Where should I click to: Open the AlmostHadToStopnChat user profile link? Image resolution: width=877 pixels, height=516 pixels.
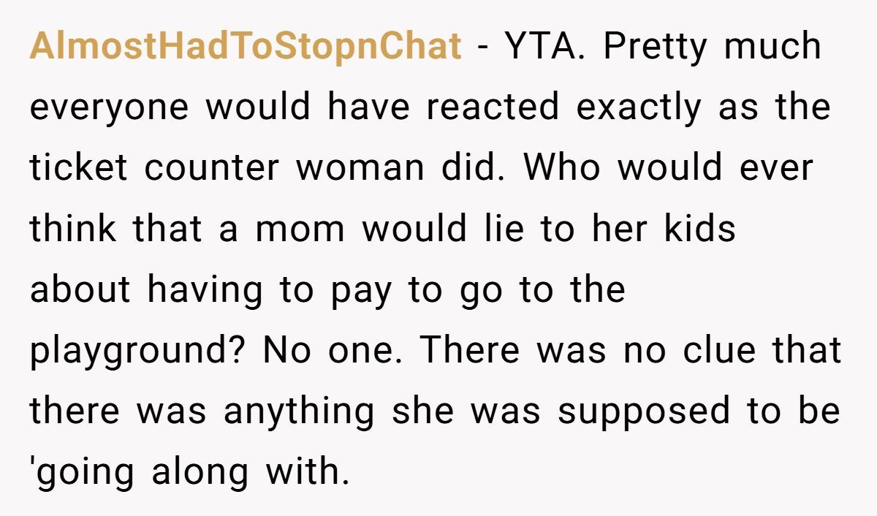pyautogui.click(x=246, y=47)
